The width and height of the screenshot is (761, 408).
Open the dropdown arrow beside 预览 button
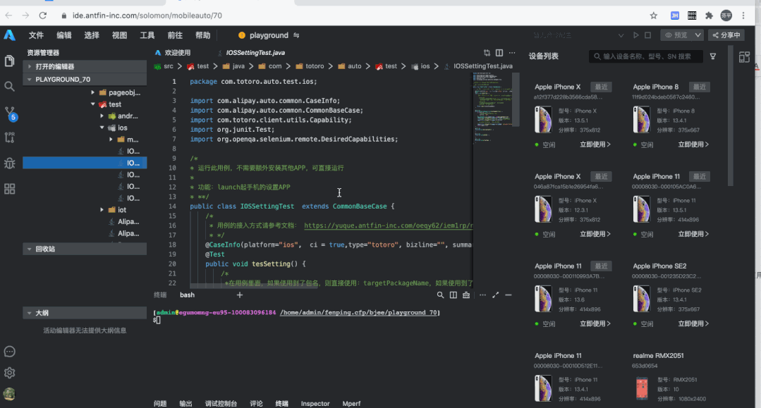coord(698,35)
